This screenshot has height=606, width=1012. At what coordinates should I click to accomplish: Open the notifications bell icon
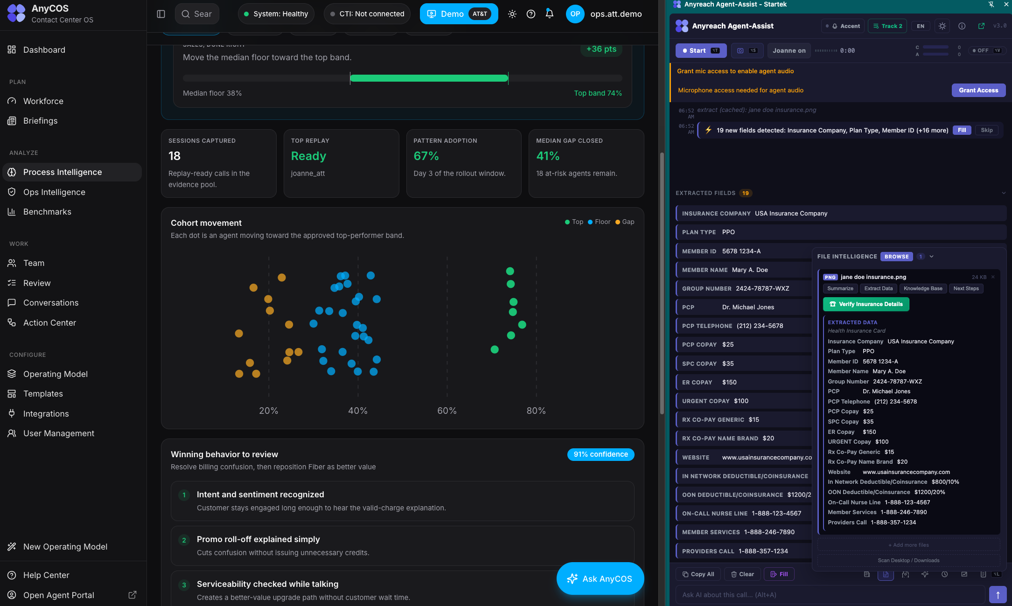tap(550, 14)
